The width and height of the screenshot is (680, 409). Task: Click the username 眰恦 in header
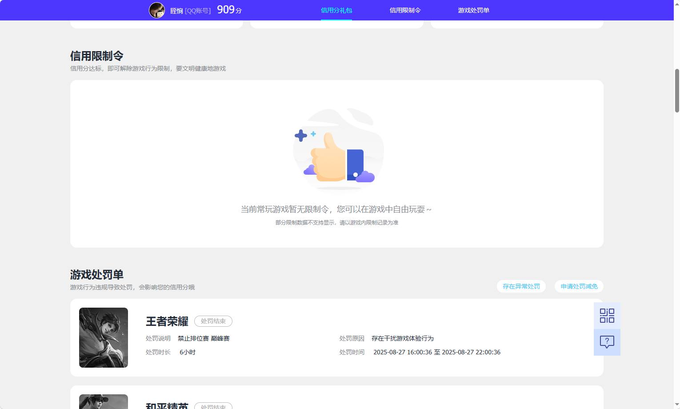[176, 11]
